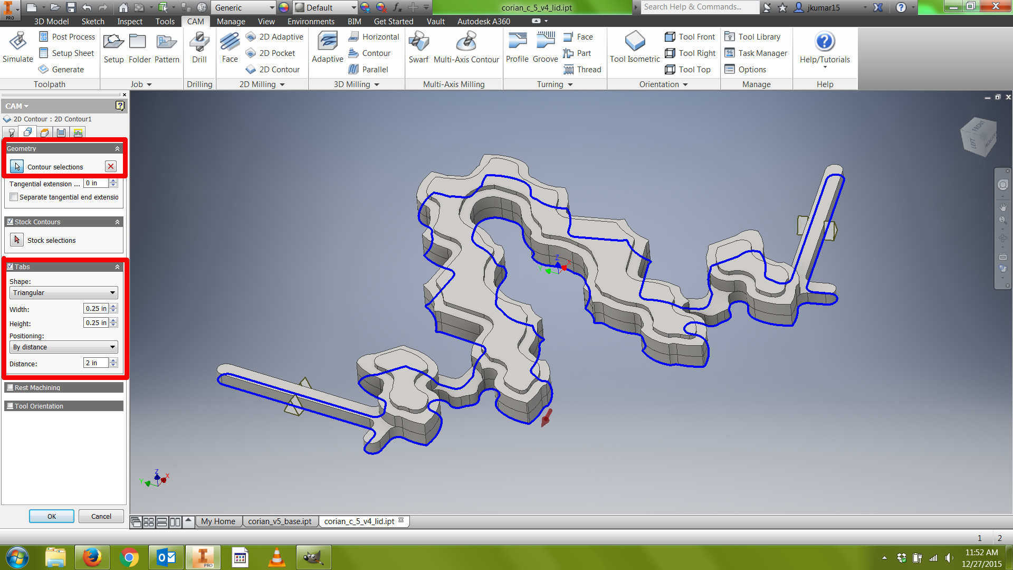Open the My Home tab
This screenshot has width=1013, height=570.
pyautogui.click(x=218, y=521)
